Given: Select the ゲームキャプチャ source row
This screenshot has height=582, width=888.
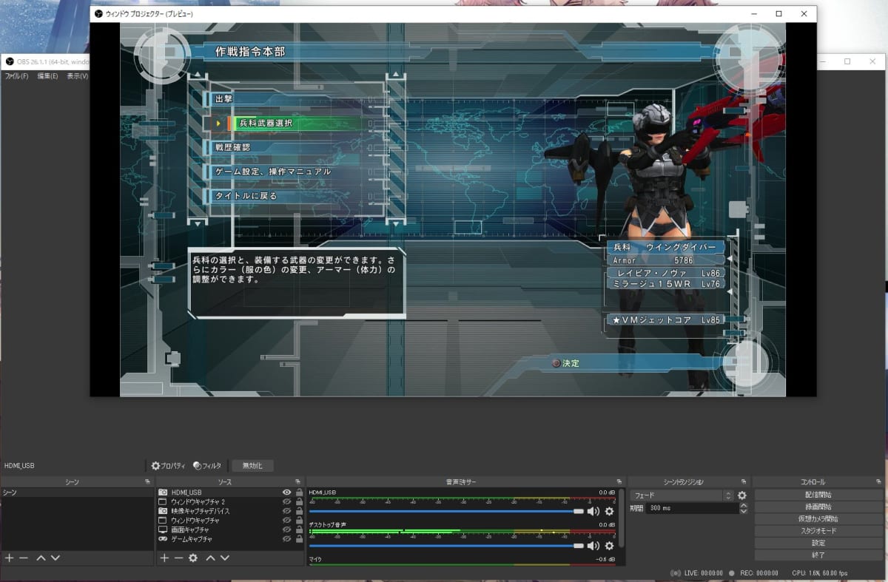Looking at the screenshot, I should [x=230, y=539].
